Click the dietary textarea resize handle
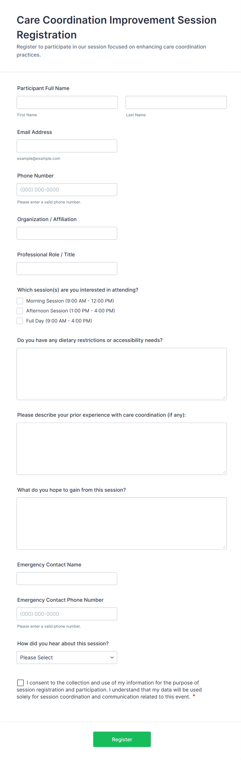 [224, 398]
